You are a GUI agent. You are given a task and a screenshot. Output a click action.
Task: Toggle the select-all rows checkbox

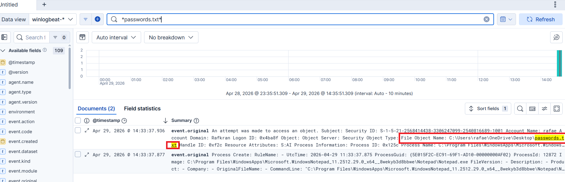[78, 120]
